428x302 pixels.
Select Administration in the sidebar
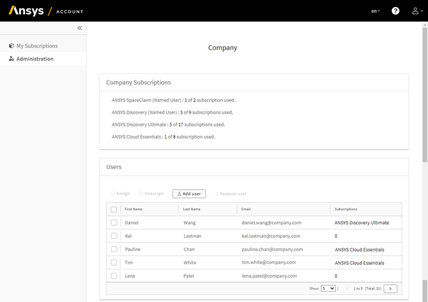pos(35,59)
